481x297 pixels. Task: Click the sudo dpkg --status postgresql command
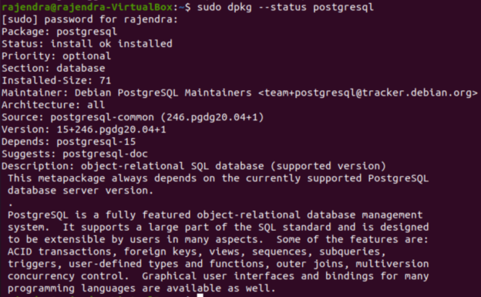tap(285, 7)
